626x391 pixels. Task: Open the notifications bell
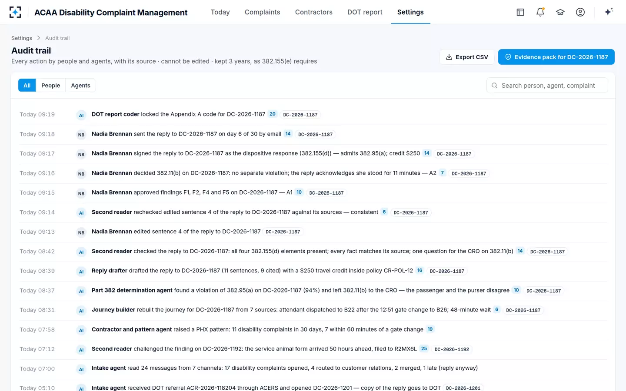(x=540, y=12)
